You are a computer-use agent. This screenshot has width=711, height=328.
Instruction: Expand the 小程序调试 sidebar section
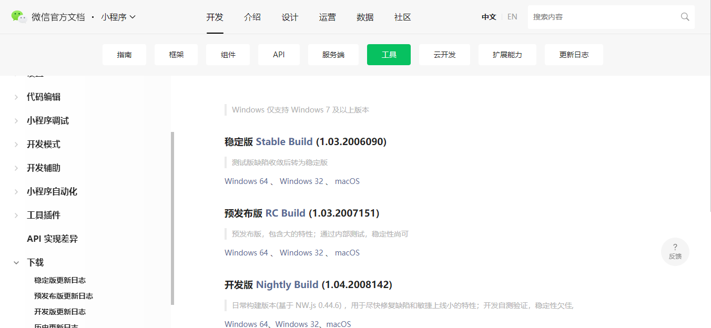[16, 120]
